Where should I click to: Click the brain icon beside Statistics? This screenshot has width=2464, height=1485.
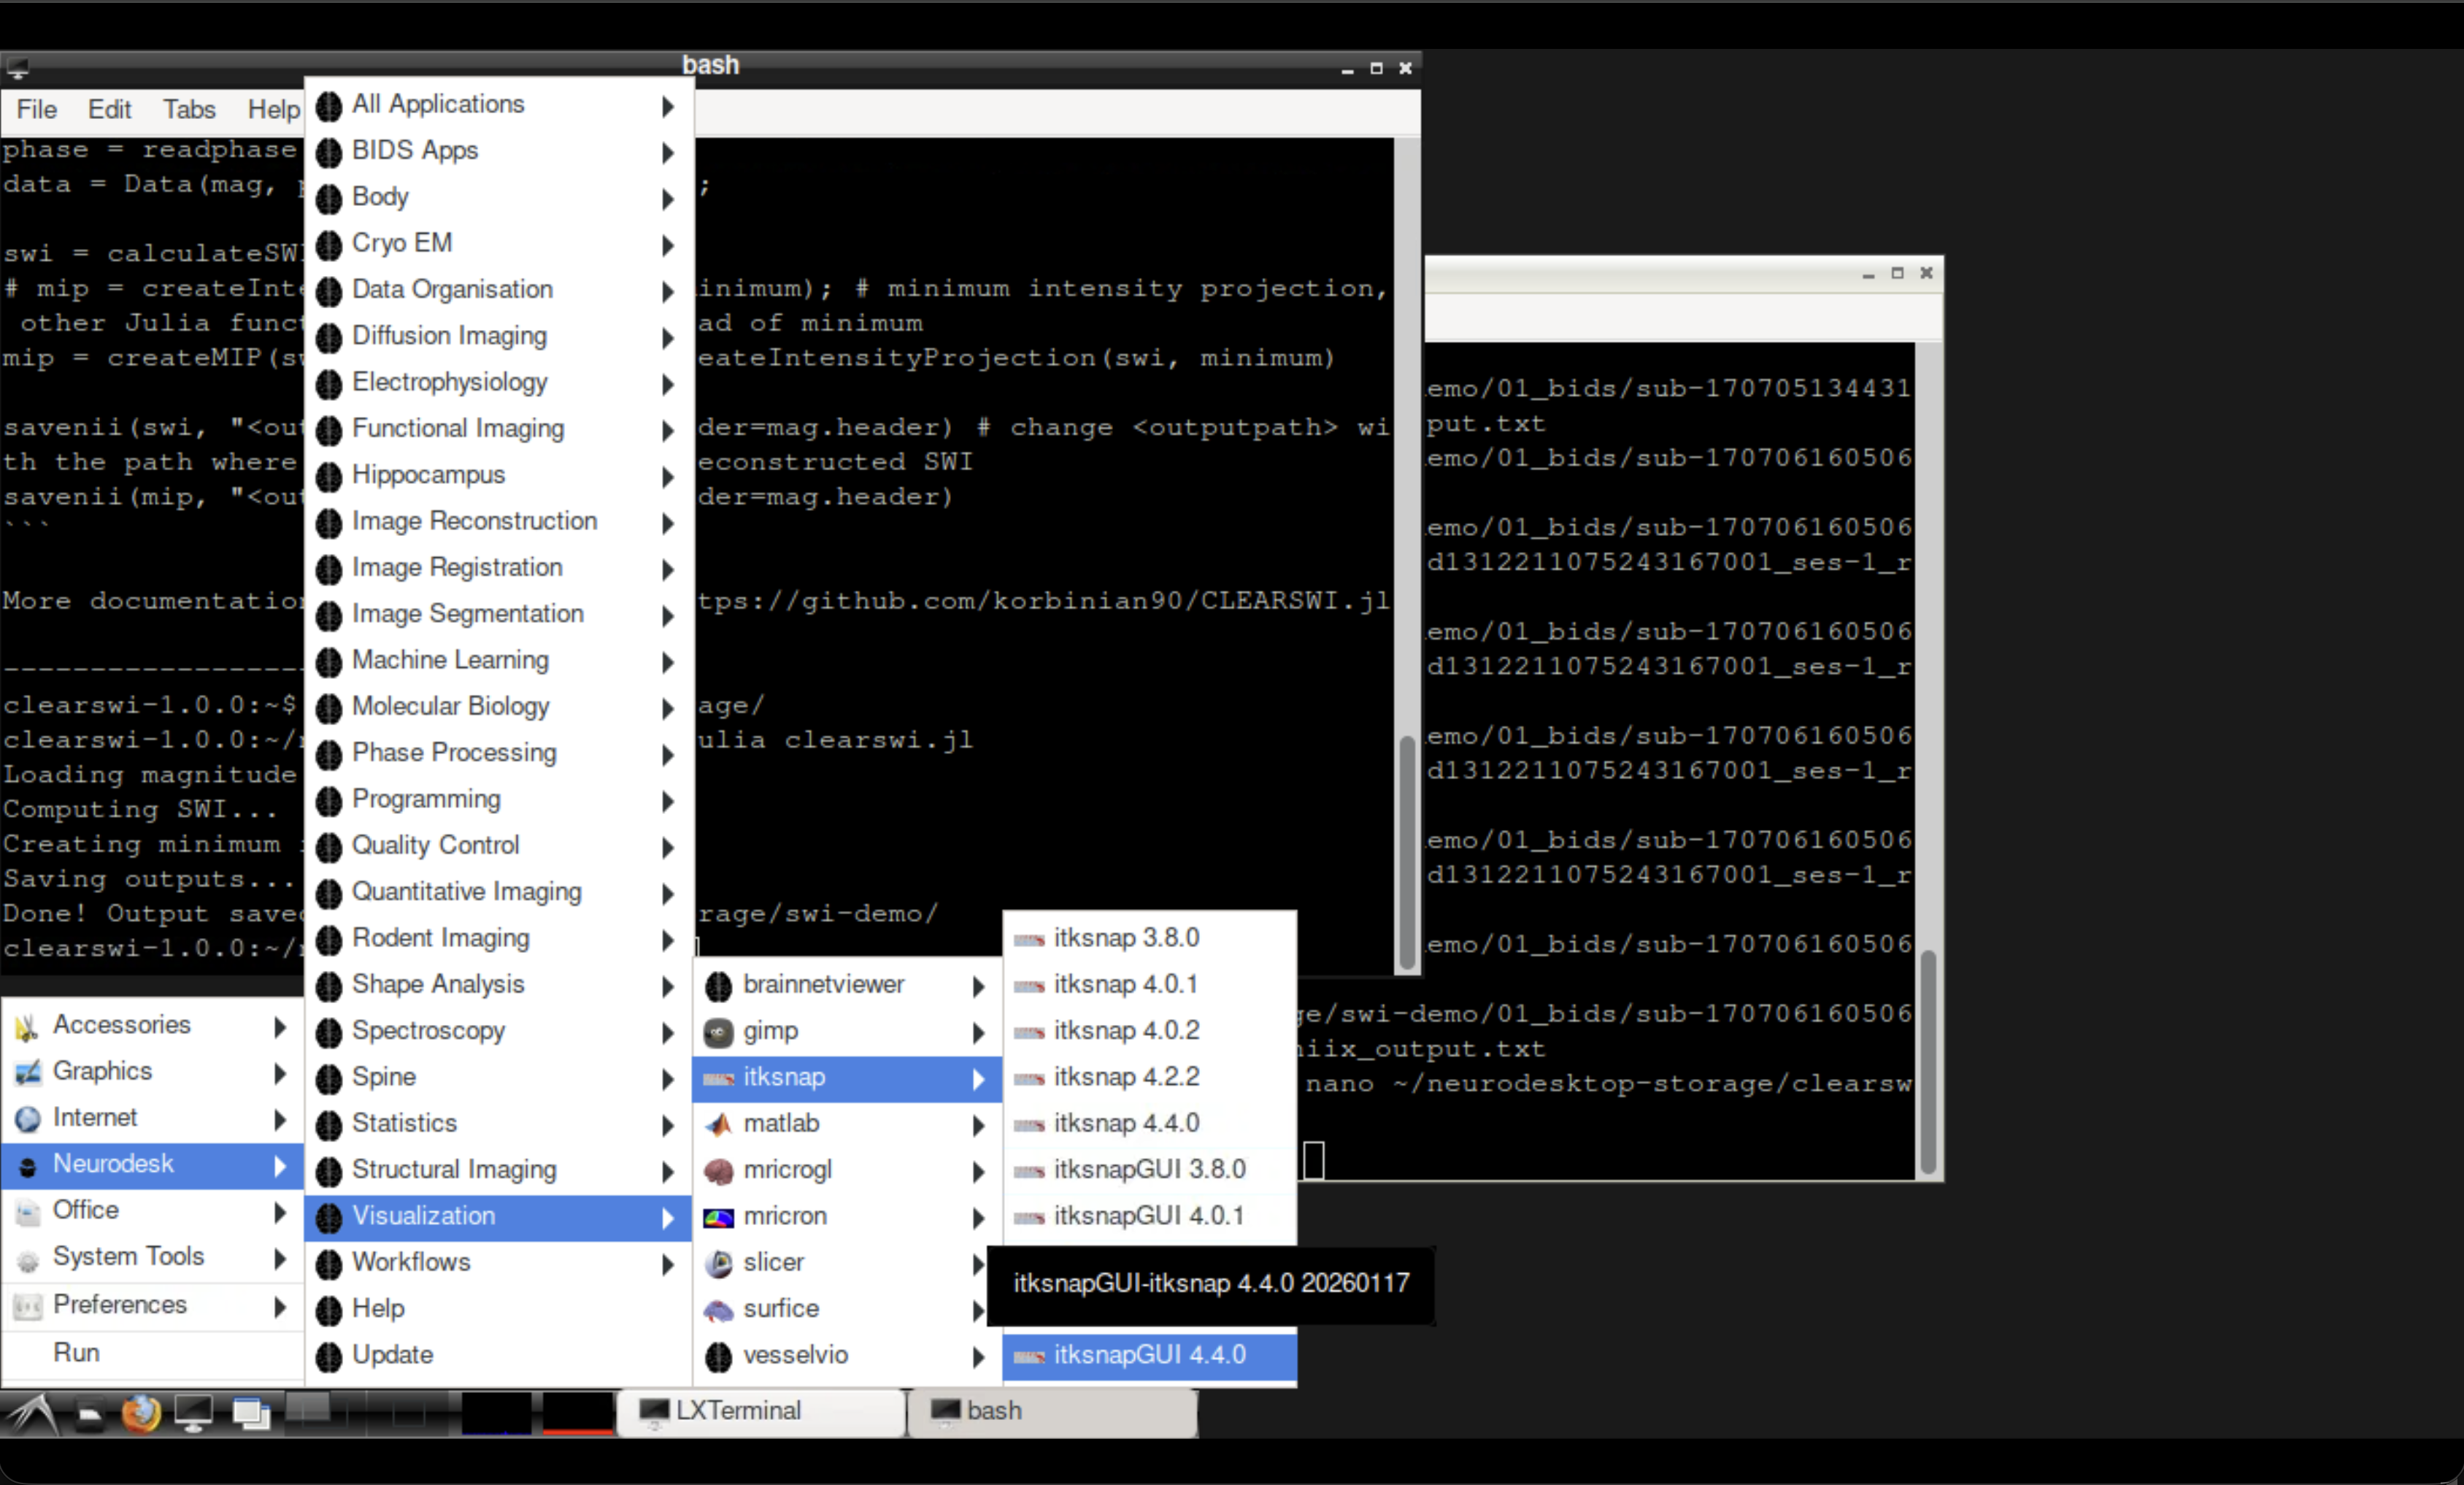click(329, 1125)
